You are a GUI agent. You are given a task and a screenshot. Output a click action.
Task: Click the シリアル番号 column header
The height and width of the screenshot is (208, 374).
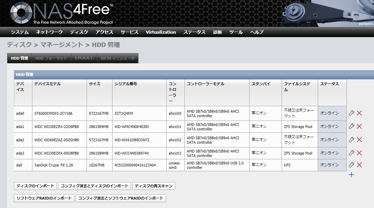139,93
